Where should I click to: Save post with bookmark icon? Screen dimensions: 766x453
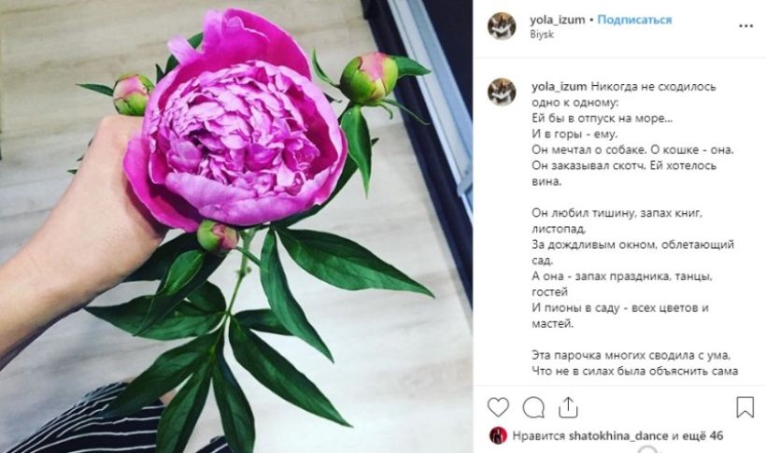point(745,406)
